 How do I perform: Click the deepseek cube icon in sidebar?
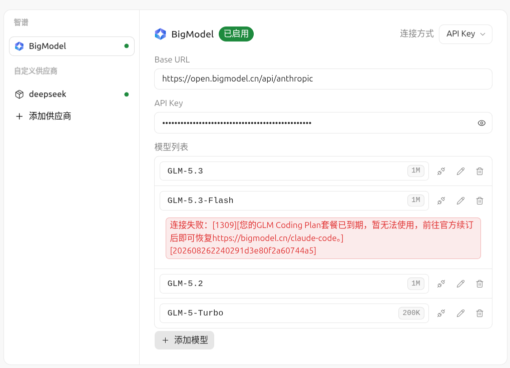20,94
